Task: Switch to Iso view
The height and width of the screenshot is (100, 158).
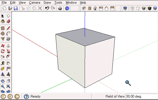Action: click(x=84, y=8)
